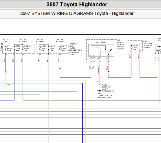The height and width of the screenshot is (143, 161).
Task: Select the WHT/BLK wire color label
Action: click(x=99, y=70)
